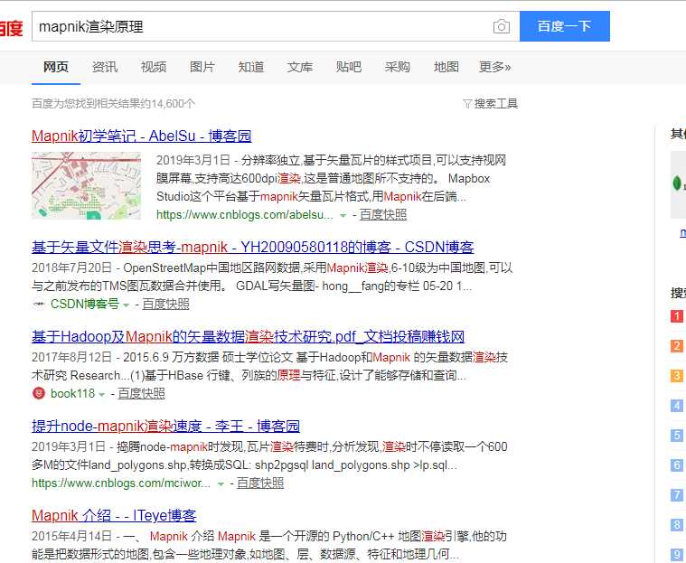Open result 提升node-mapnik渲染速度 - 李王 - 博客园

click(x=165, y=426)
